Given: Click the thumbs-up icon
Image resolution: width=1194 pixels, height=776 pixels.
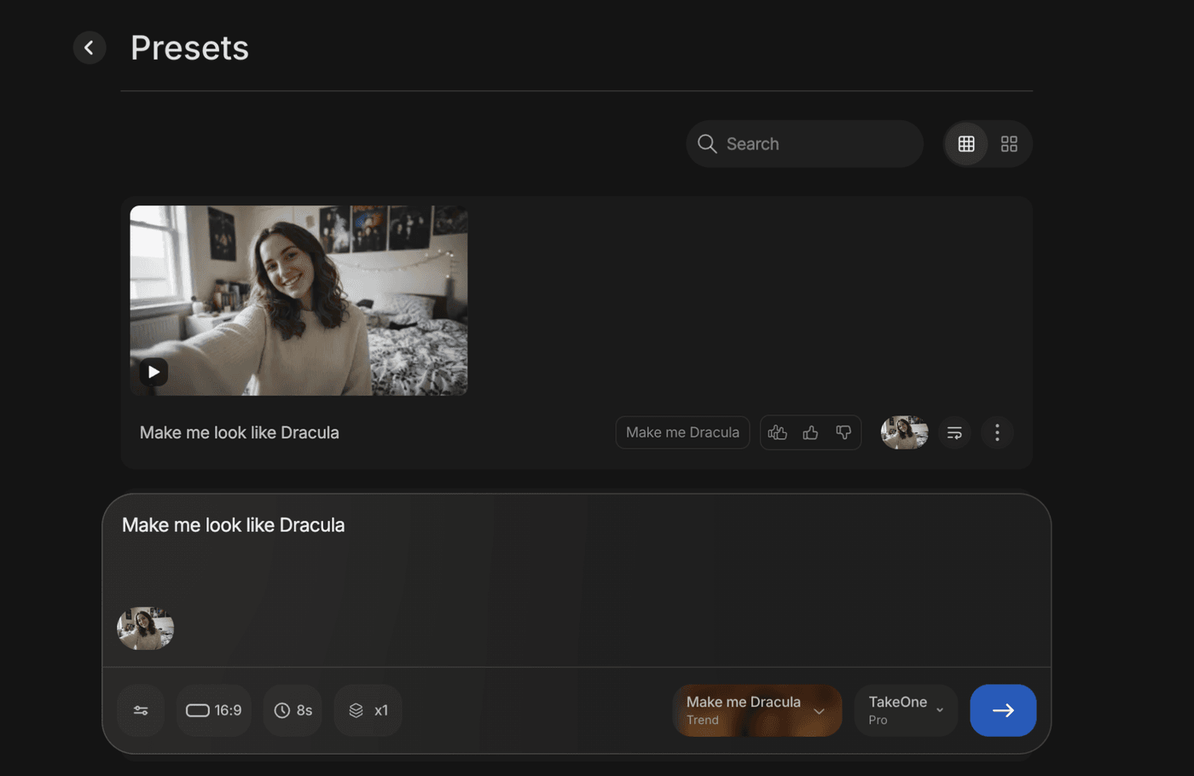Looking at the screenshot, I should pos(810,432).
